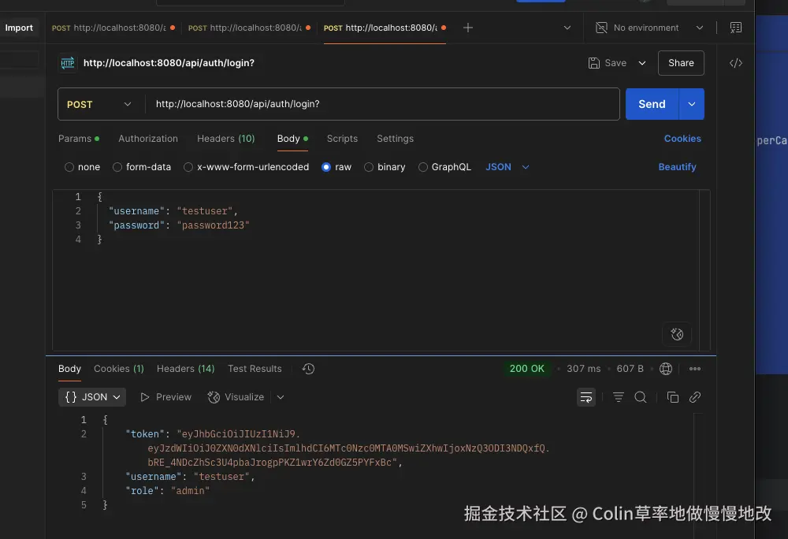
Task: Open the environment quick look icon
Action: (736, 28)
